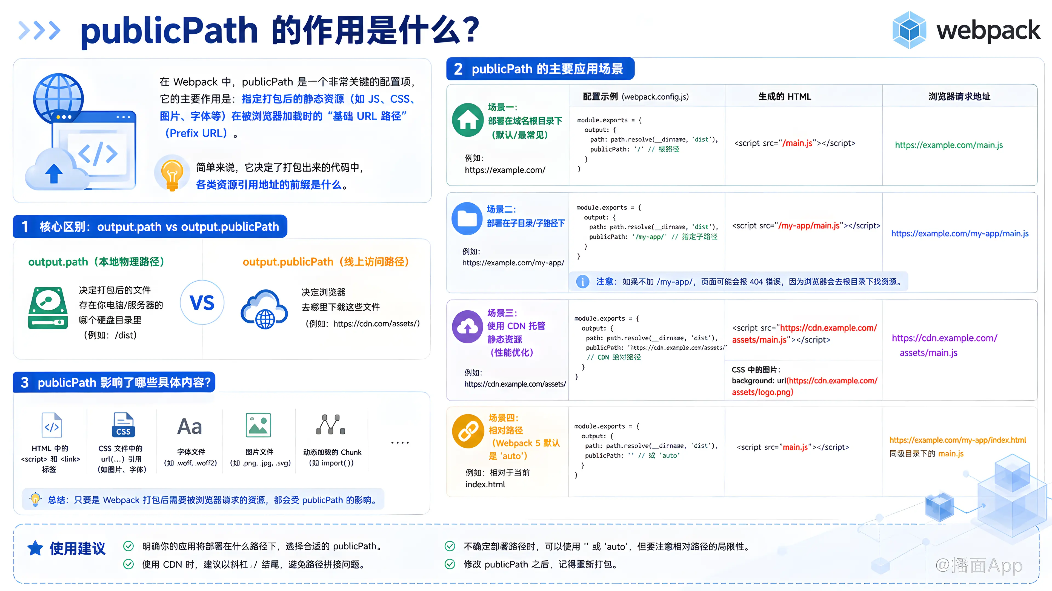Click the globe and cloud upload illustration

81,132
